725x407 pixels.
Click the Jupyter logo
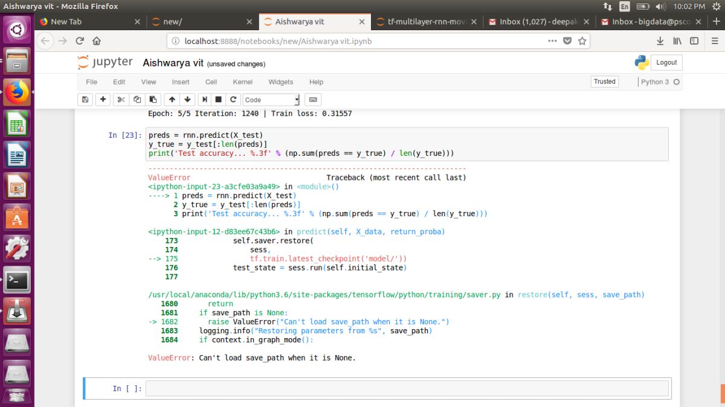tap(105, 62)
